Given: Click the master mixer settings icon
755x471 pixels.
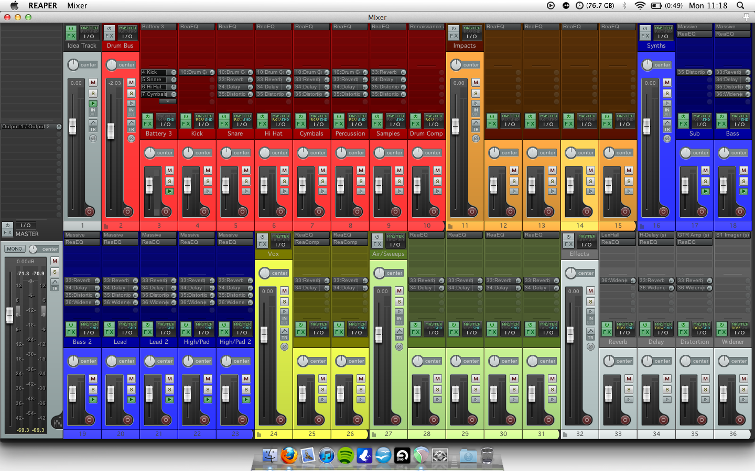Looking at the screenshot, I should click(57, 422).
